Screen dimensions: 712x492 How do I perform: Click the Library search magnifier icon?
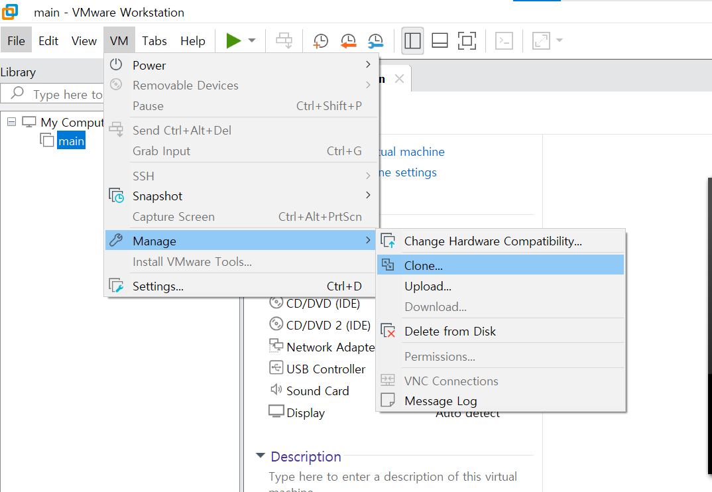[x=18, y=93]
